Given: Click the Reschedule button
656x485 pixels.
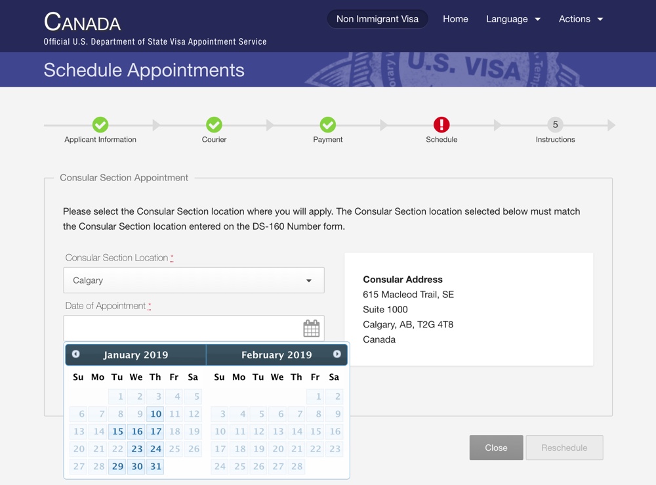Looking at the screenshot, I should 564,448.
